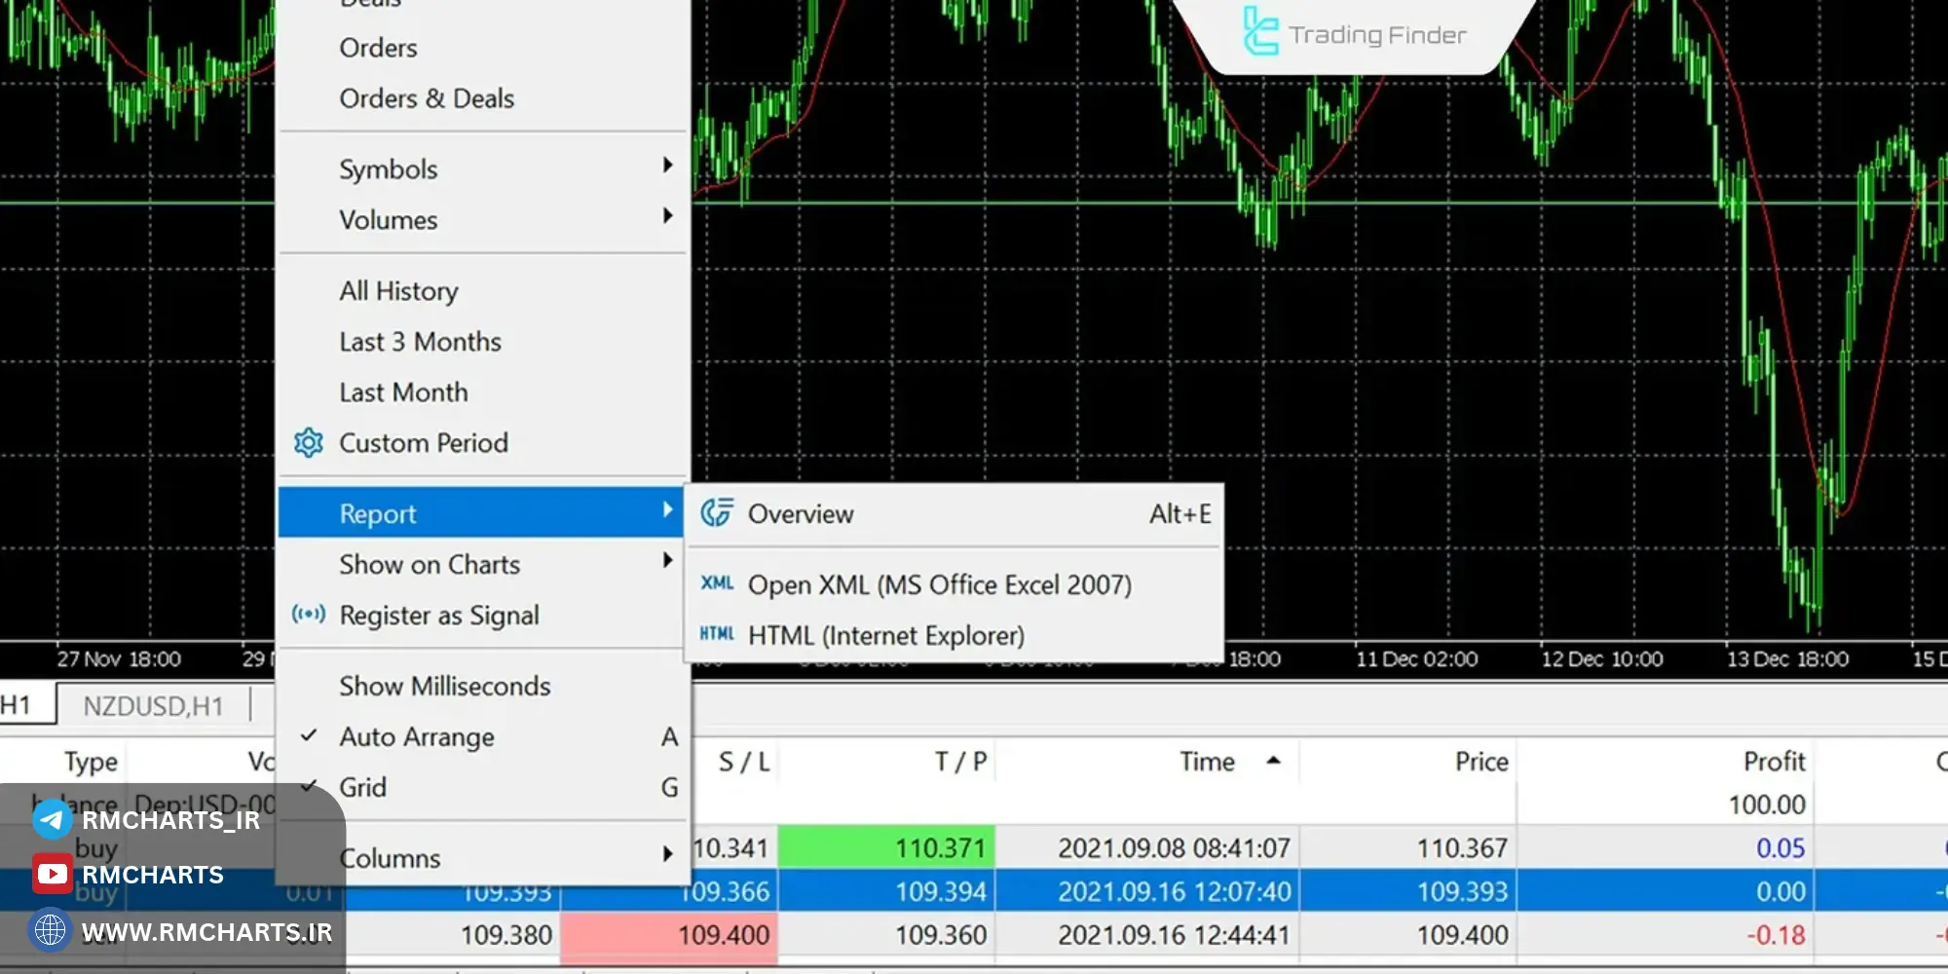This screenshot has width=1948, height=974.
Task: Click the 0.05 profit value
Action: point(1780,848)
